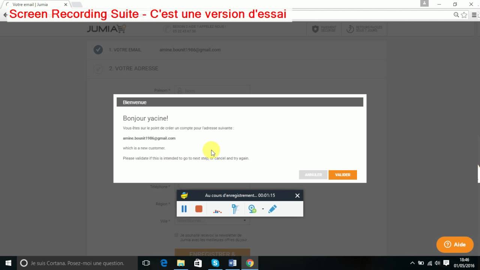The image size is (480, 270).
Task: Expand the webcam dropdown arrow in recorder
Action: point(263,209)
